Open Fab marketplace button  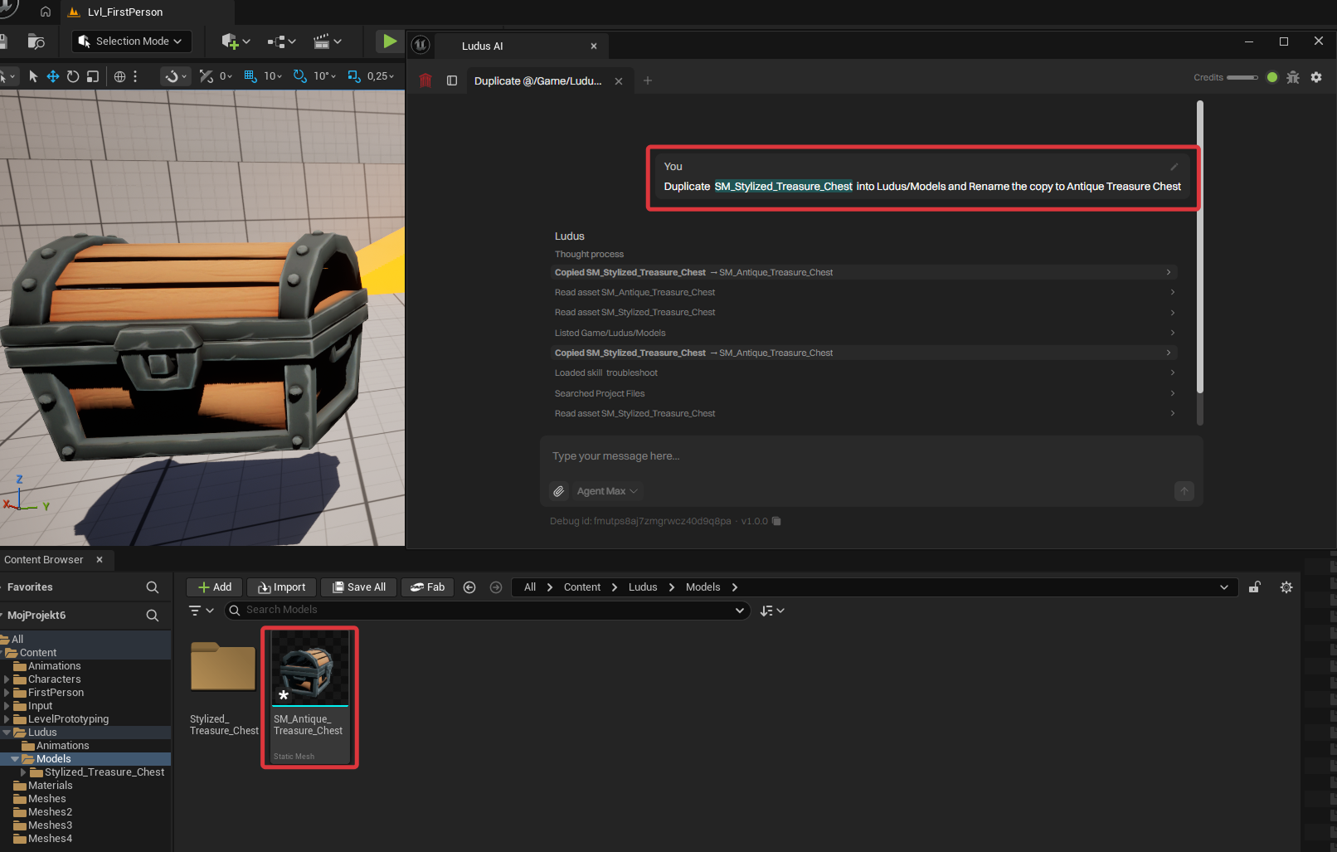pyautogui.click(x=427, y=587)
